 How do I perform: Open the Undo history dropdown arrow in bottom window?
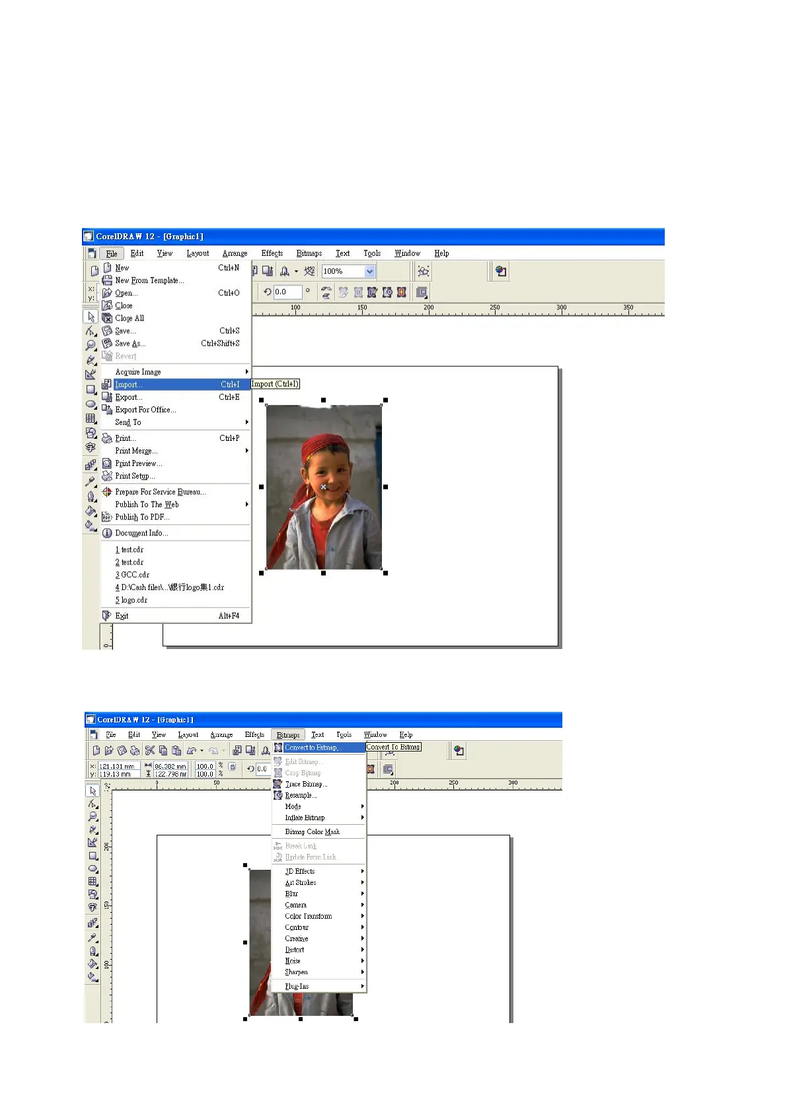pos(202,751)
